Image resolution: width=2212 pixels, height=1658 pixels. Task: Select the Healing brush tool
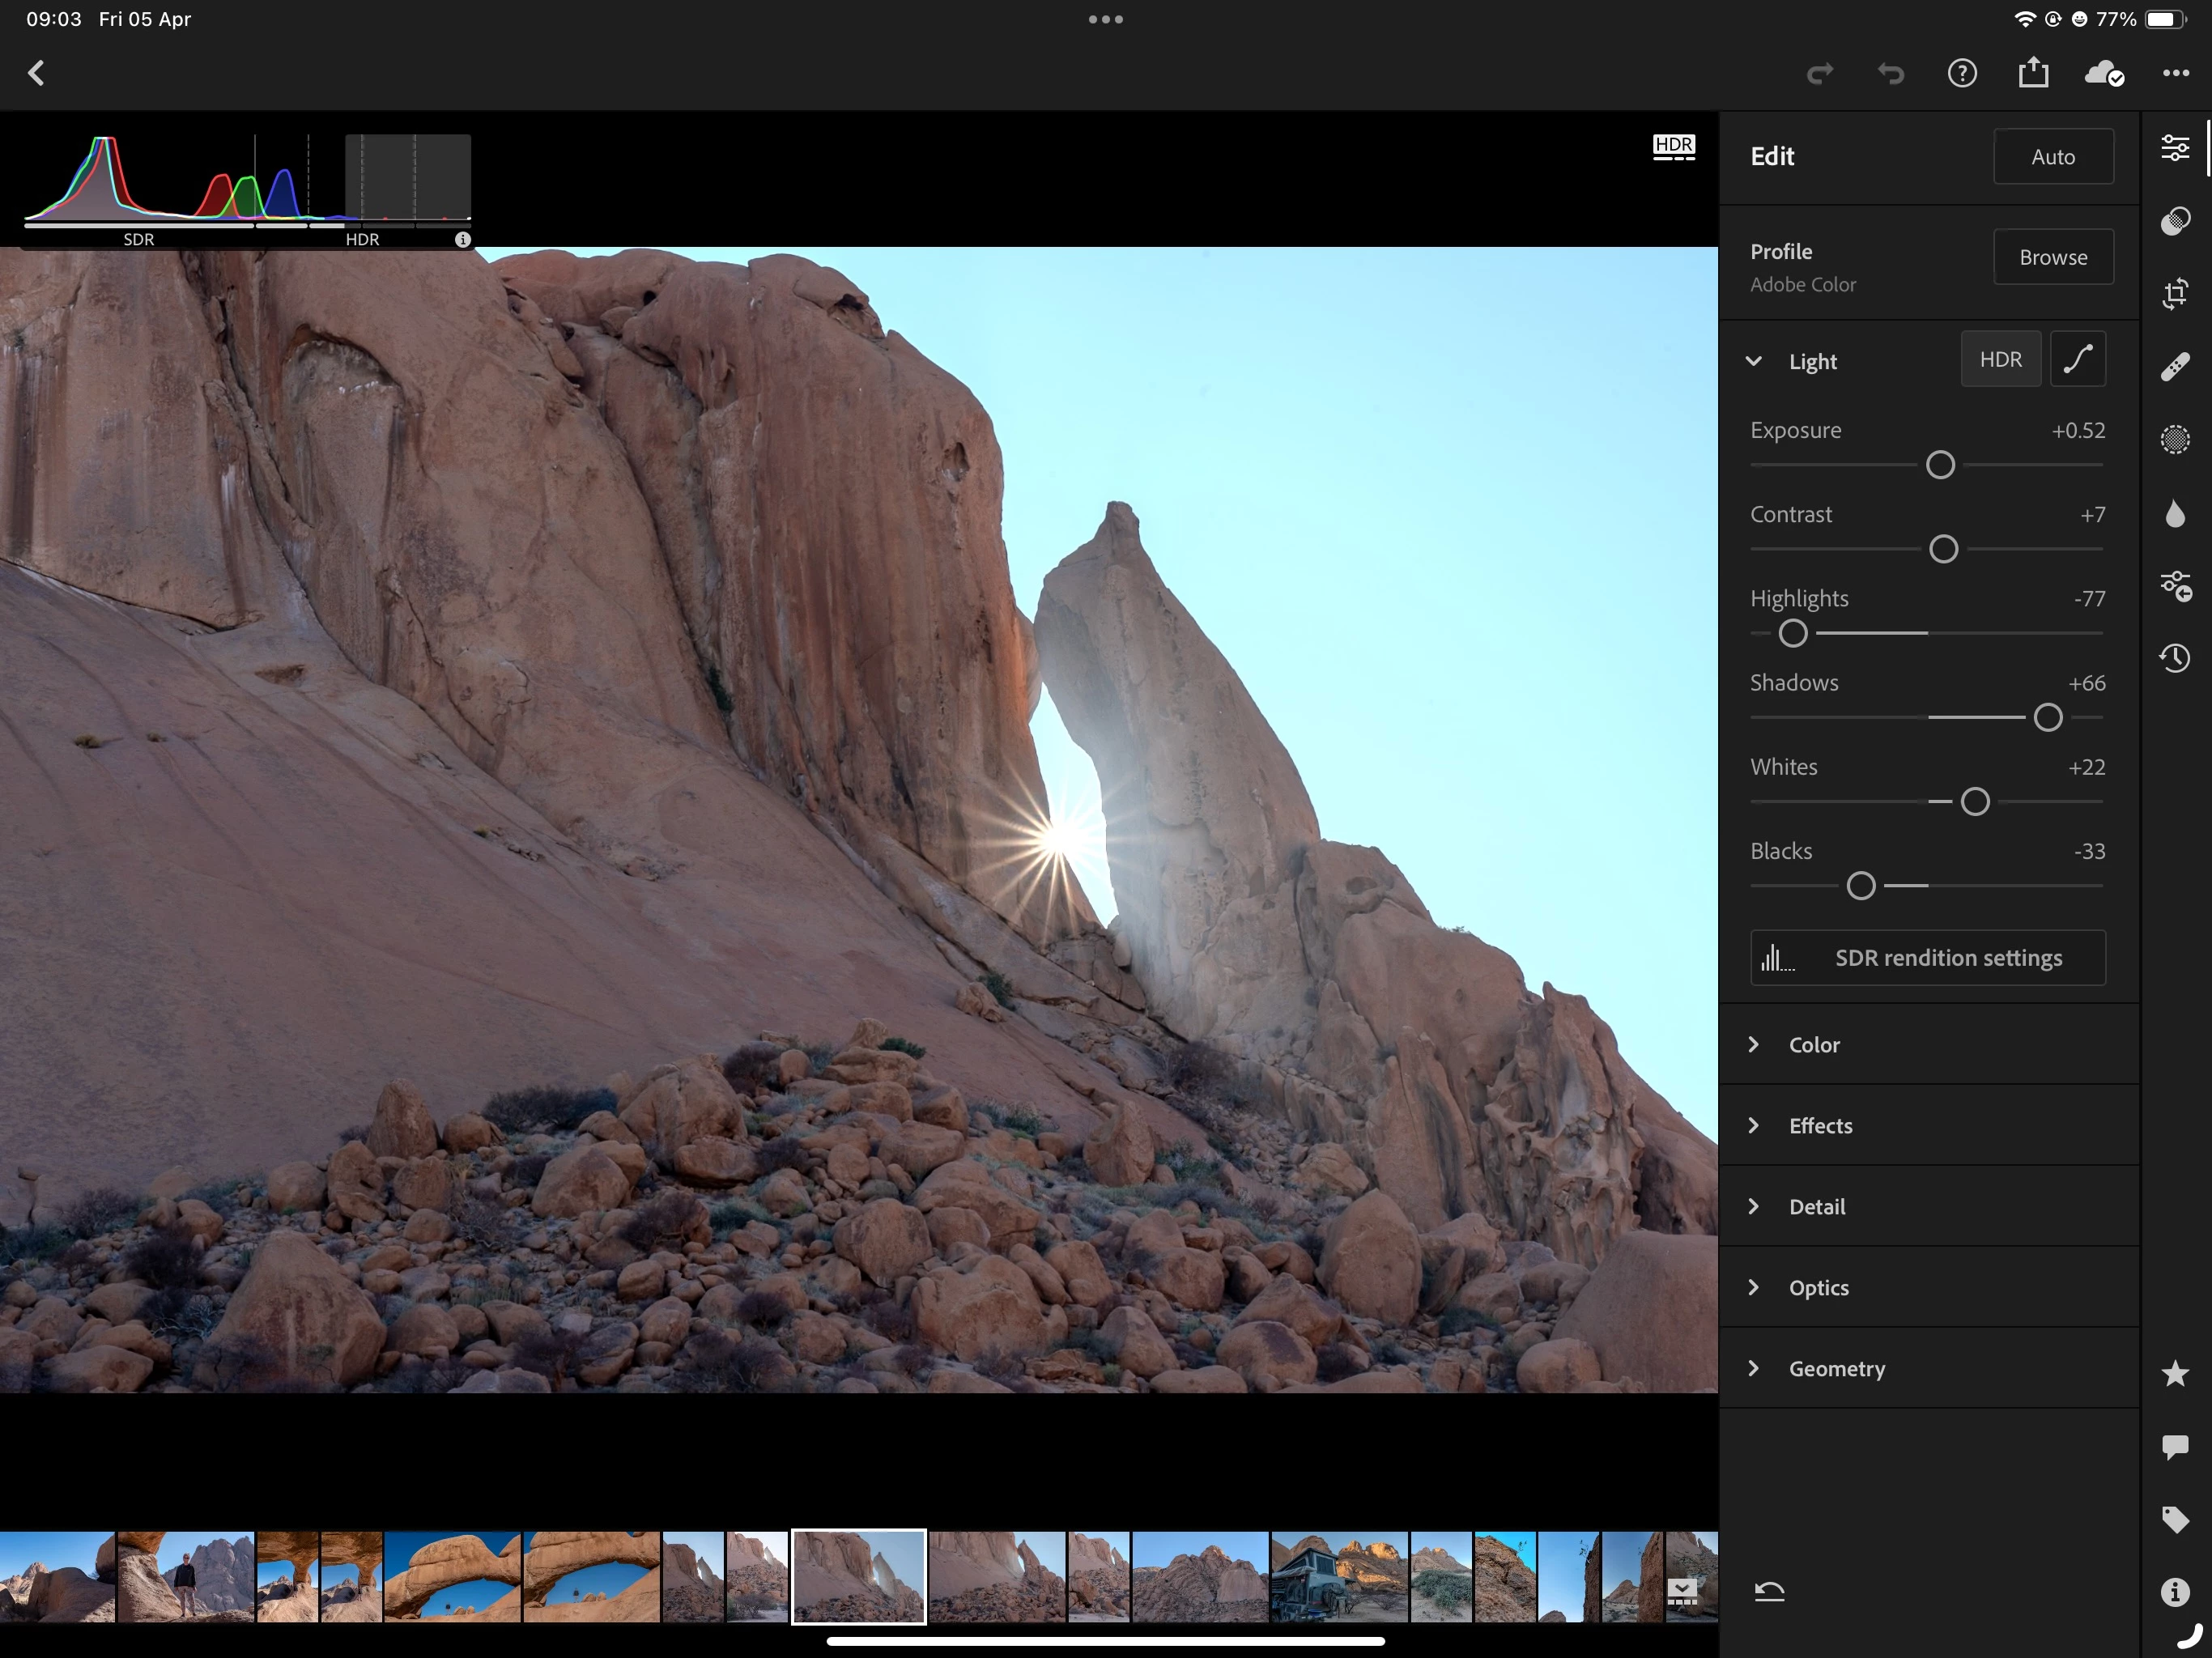click(2175, 367)
